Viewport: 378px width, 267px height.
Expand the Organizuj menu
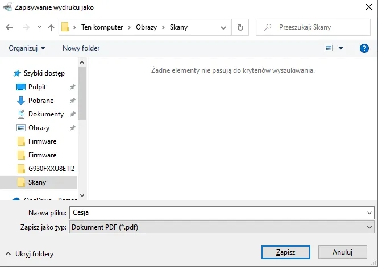point(27,48)
